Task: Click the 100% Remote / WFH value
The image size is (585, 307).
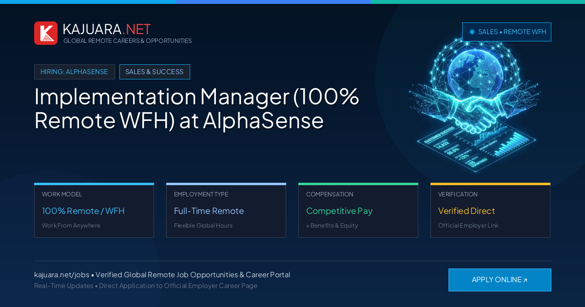Action: click(x=83, y=211)
